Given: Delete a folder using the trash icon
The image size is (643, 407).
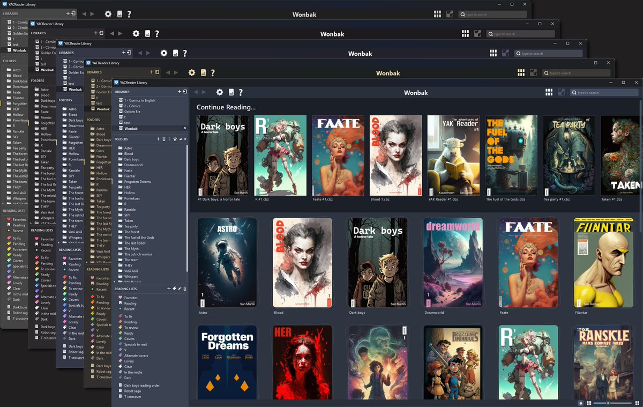Looking at the screenshot, I should click(x=164, y=139).
